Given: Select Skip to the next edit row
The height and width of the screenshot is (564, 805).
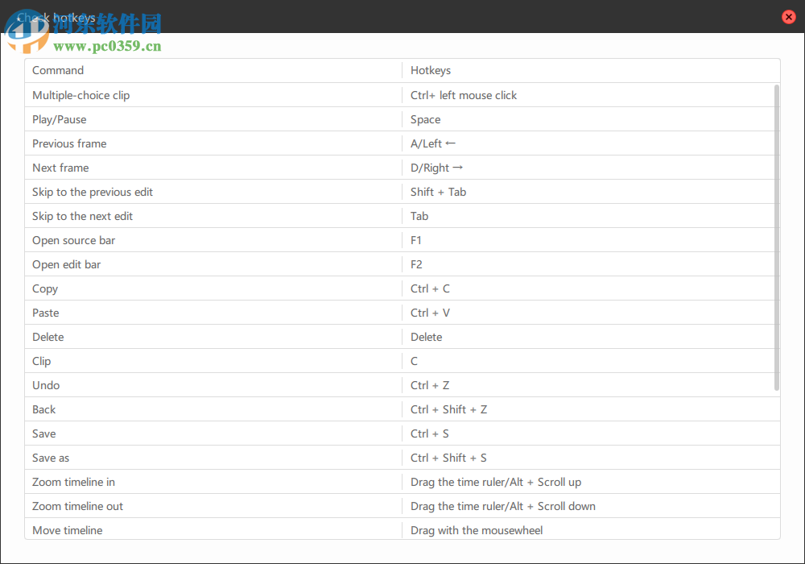Looking at the screenshot, I should pyautogui.click(x=82, y=216).
